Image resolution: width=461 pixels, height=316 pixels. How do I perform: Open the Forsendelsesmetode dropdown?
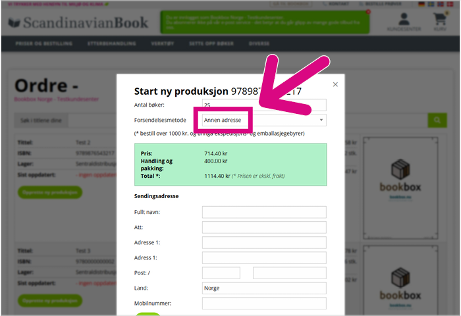pyautogui.click(x=264, y=120)
